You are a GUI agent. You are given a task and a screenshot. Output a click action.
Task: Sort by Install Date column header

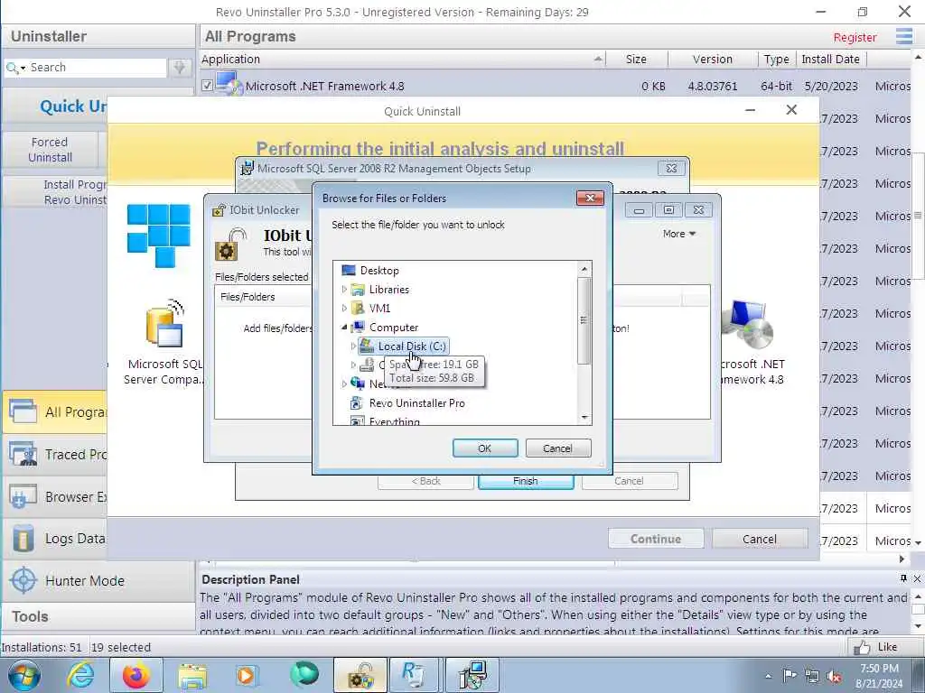click(x=831, y=59)
